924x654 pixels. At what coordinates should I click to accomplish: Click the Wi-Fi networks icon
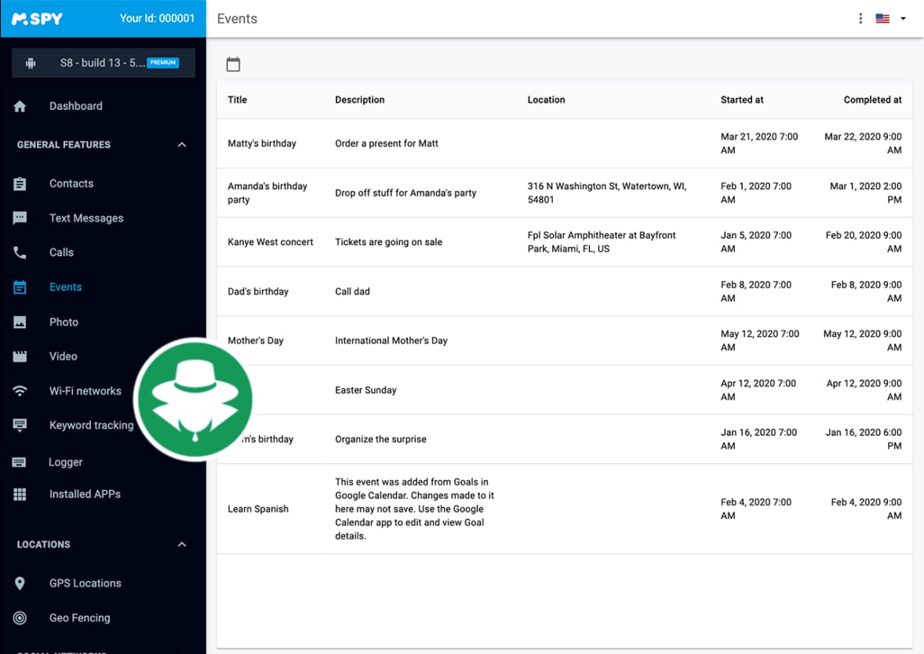pos(20,391)
